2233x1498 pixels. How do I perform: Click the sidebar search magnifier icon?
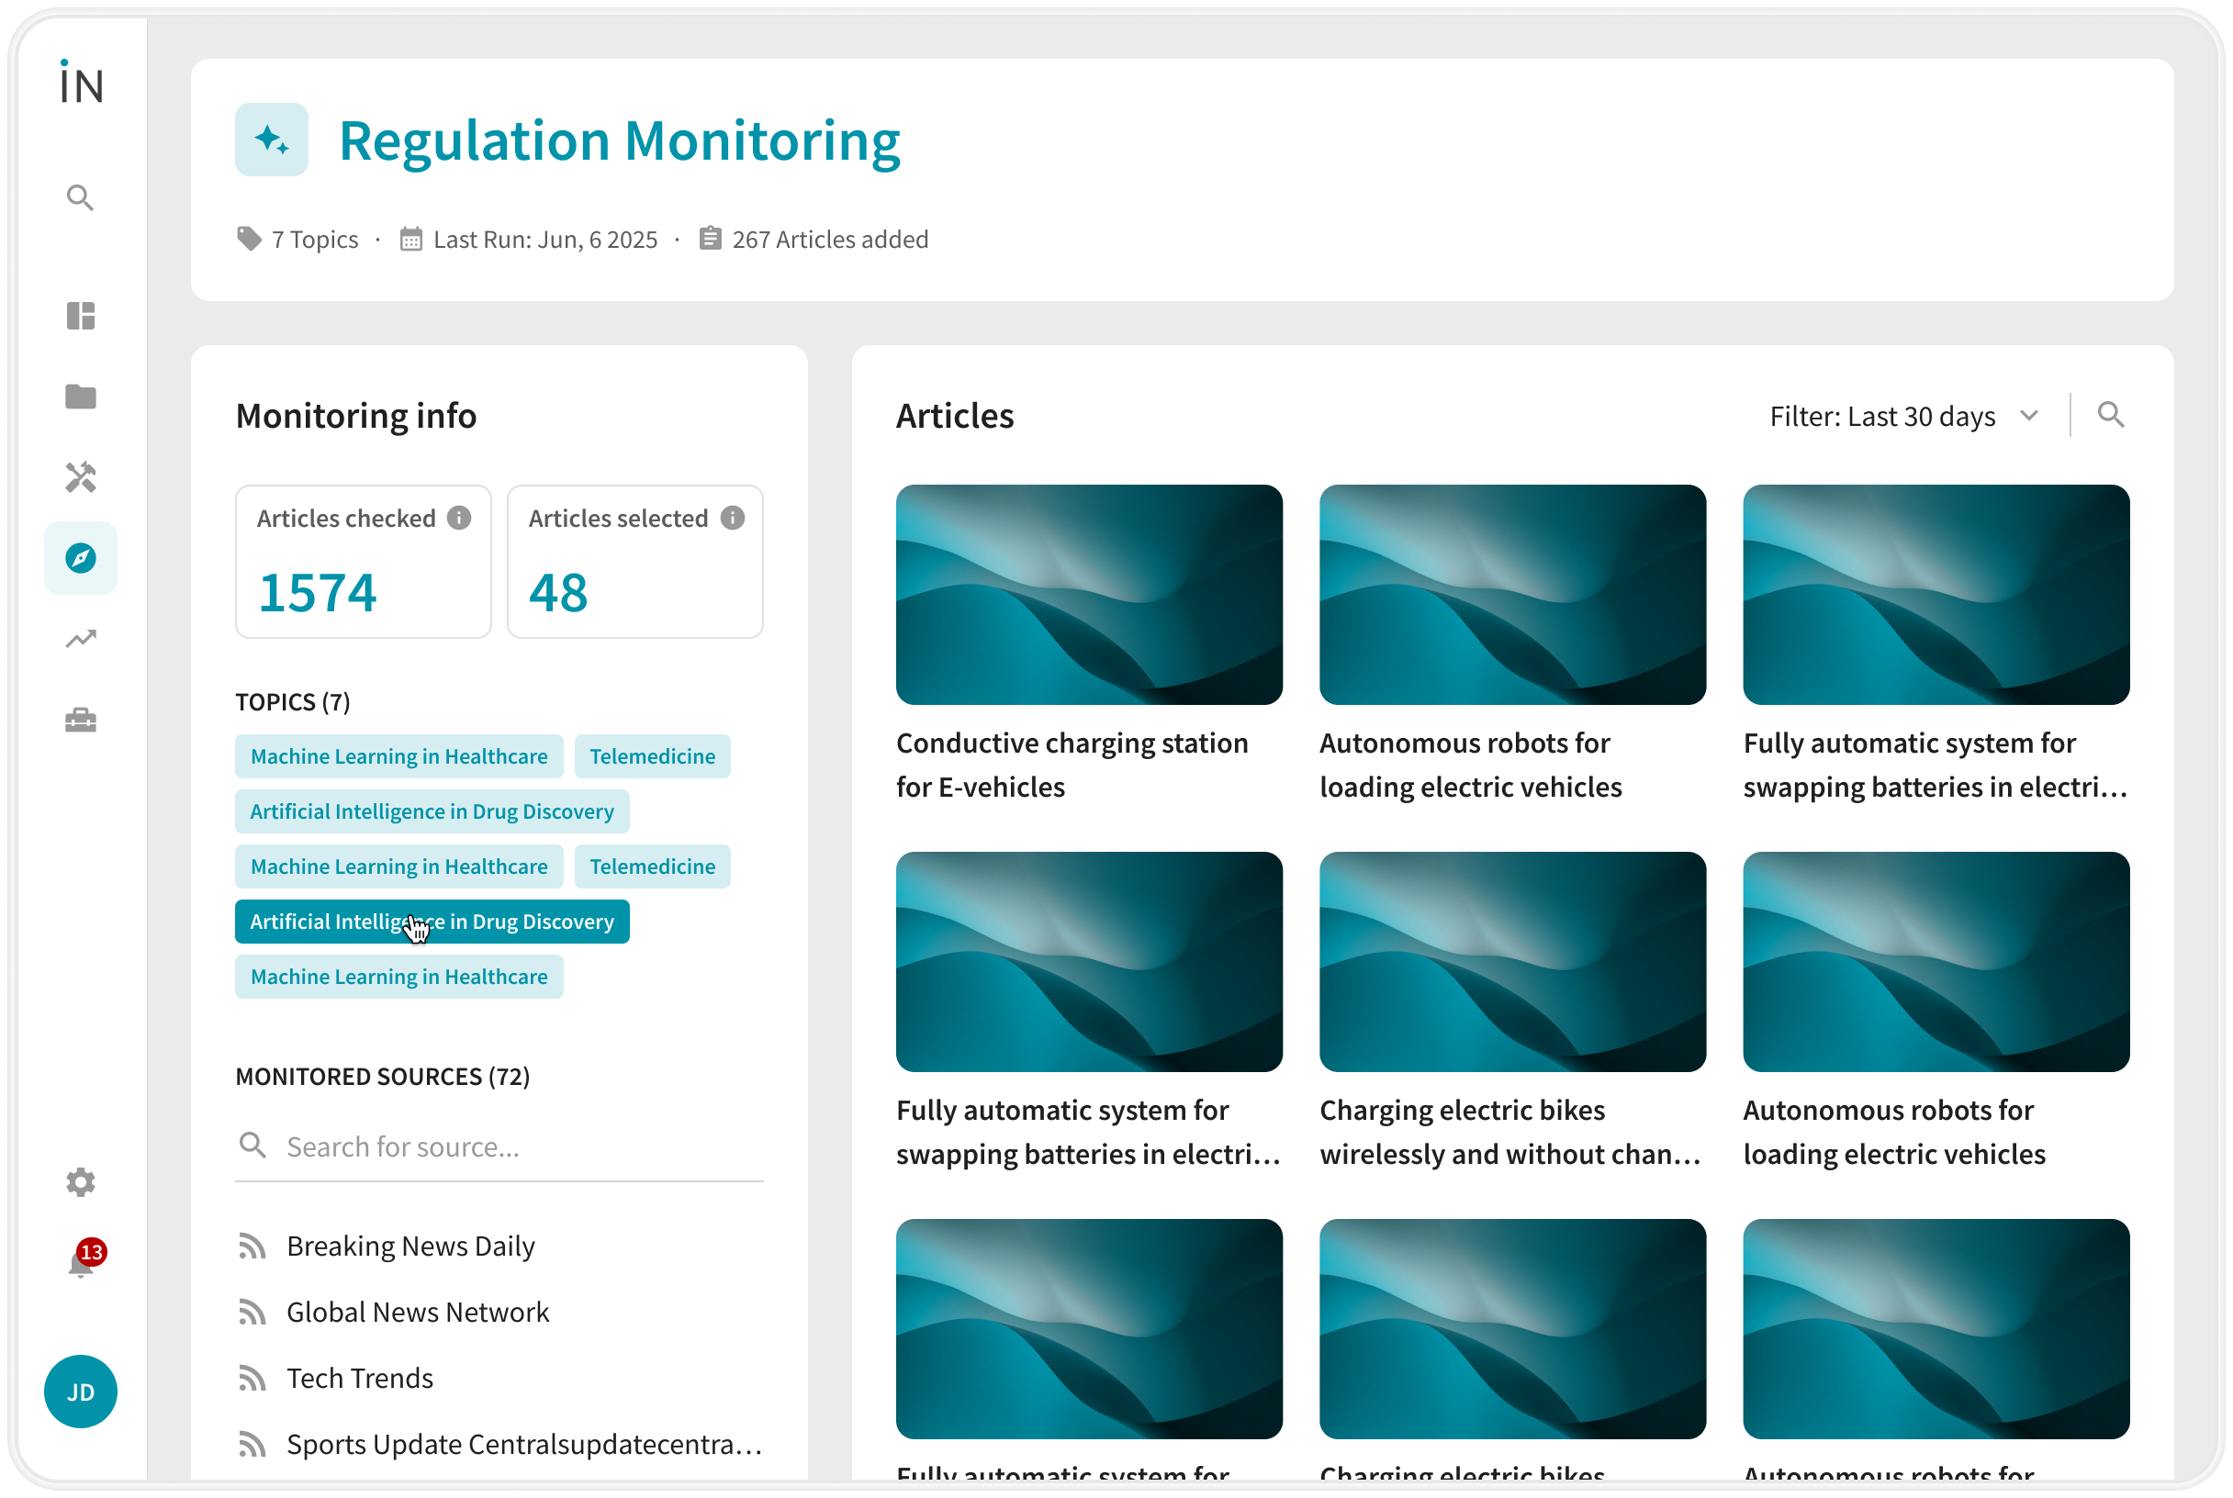tap(80, 197)
